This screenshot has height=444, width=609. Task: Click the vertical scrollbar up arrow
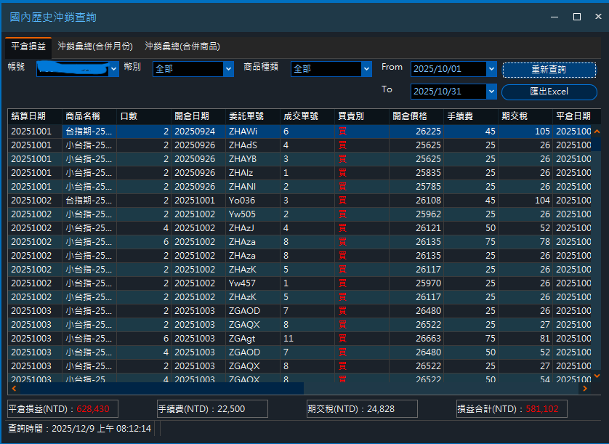pyautogui.click(x=597, y=132)
